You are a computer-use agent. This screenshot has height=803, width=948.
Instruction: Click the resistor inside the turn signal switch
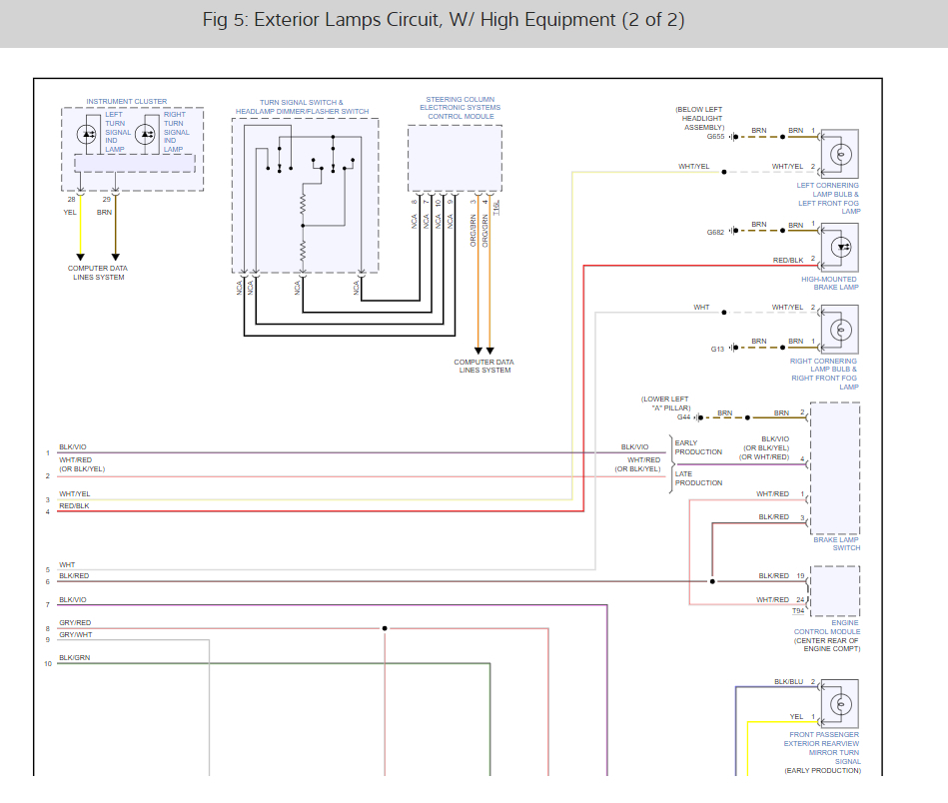[x=303, y=205]
